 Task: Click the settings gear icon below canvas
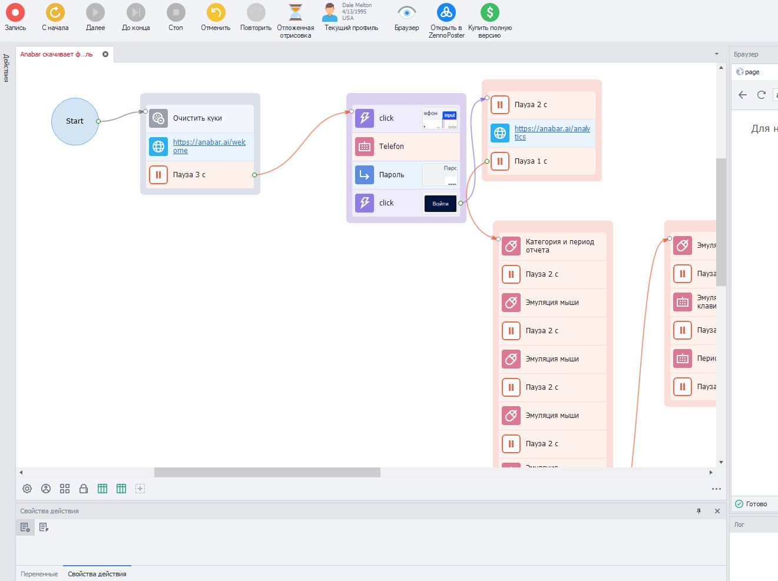point(27,489)
